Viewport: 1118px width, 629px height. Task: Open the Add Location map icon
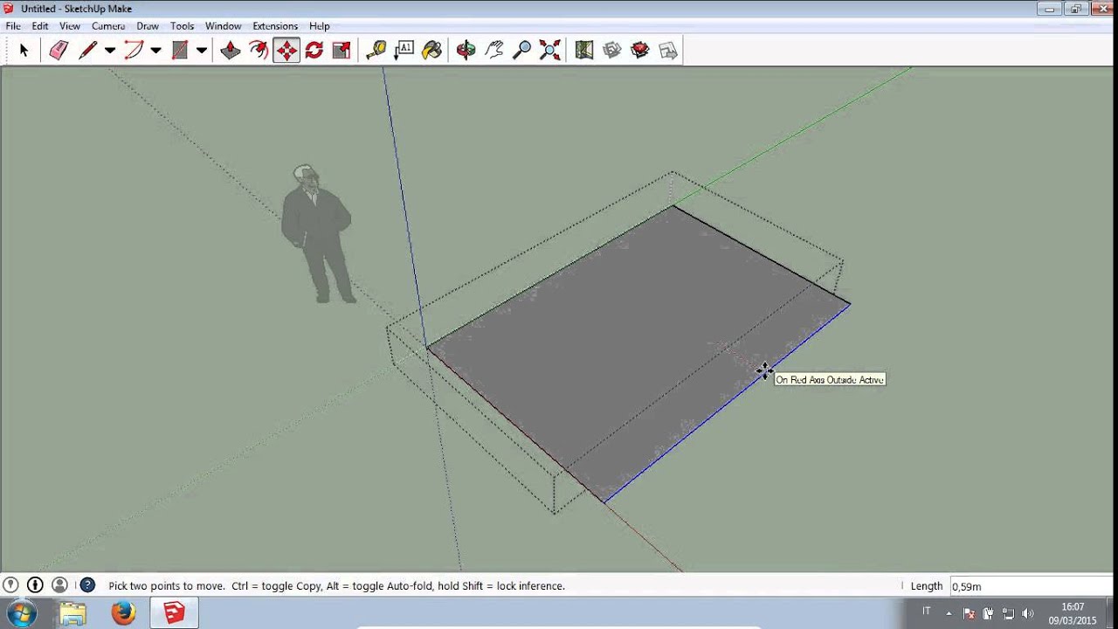[x=584, y=51]
